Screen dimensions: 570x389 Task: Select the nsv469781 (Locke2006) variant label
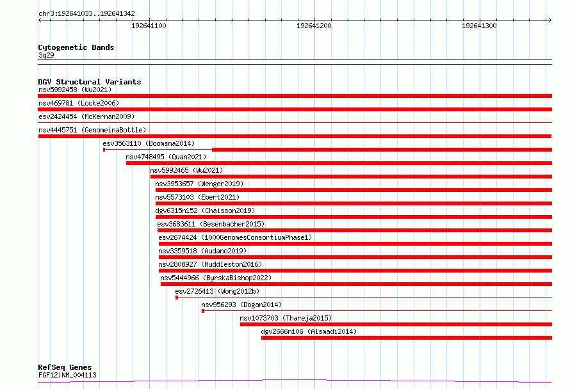(79, 103)
